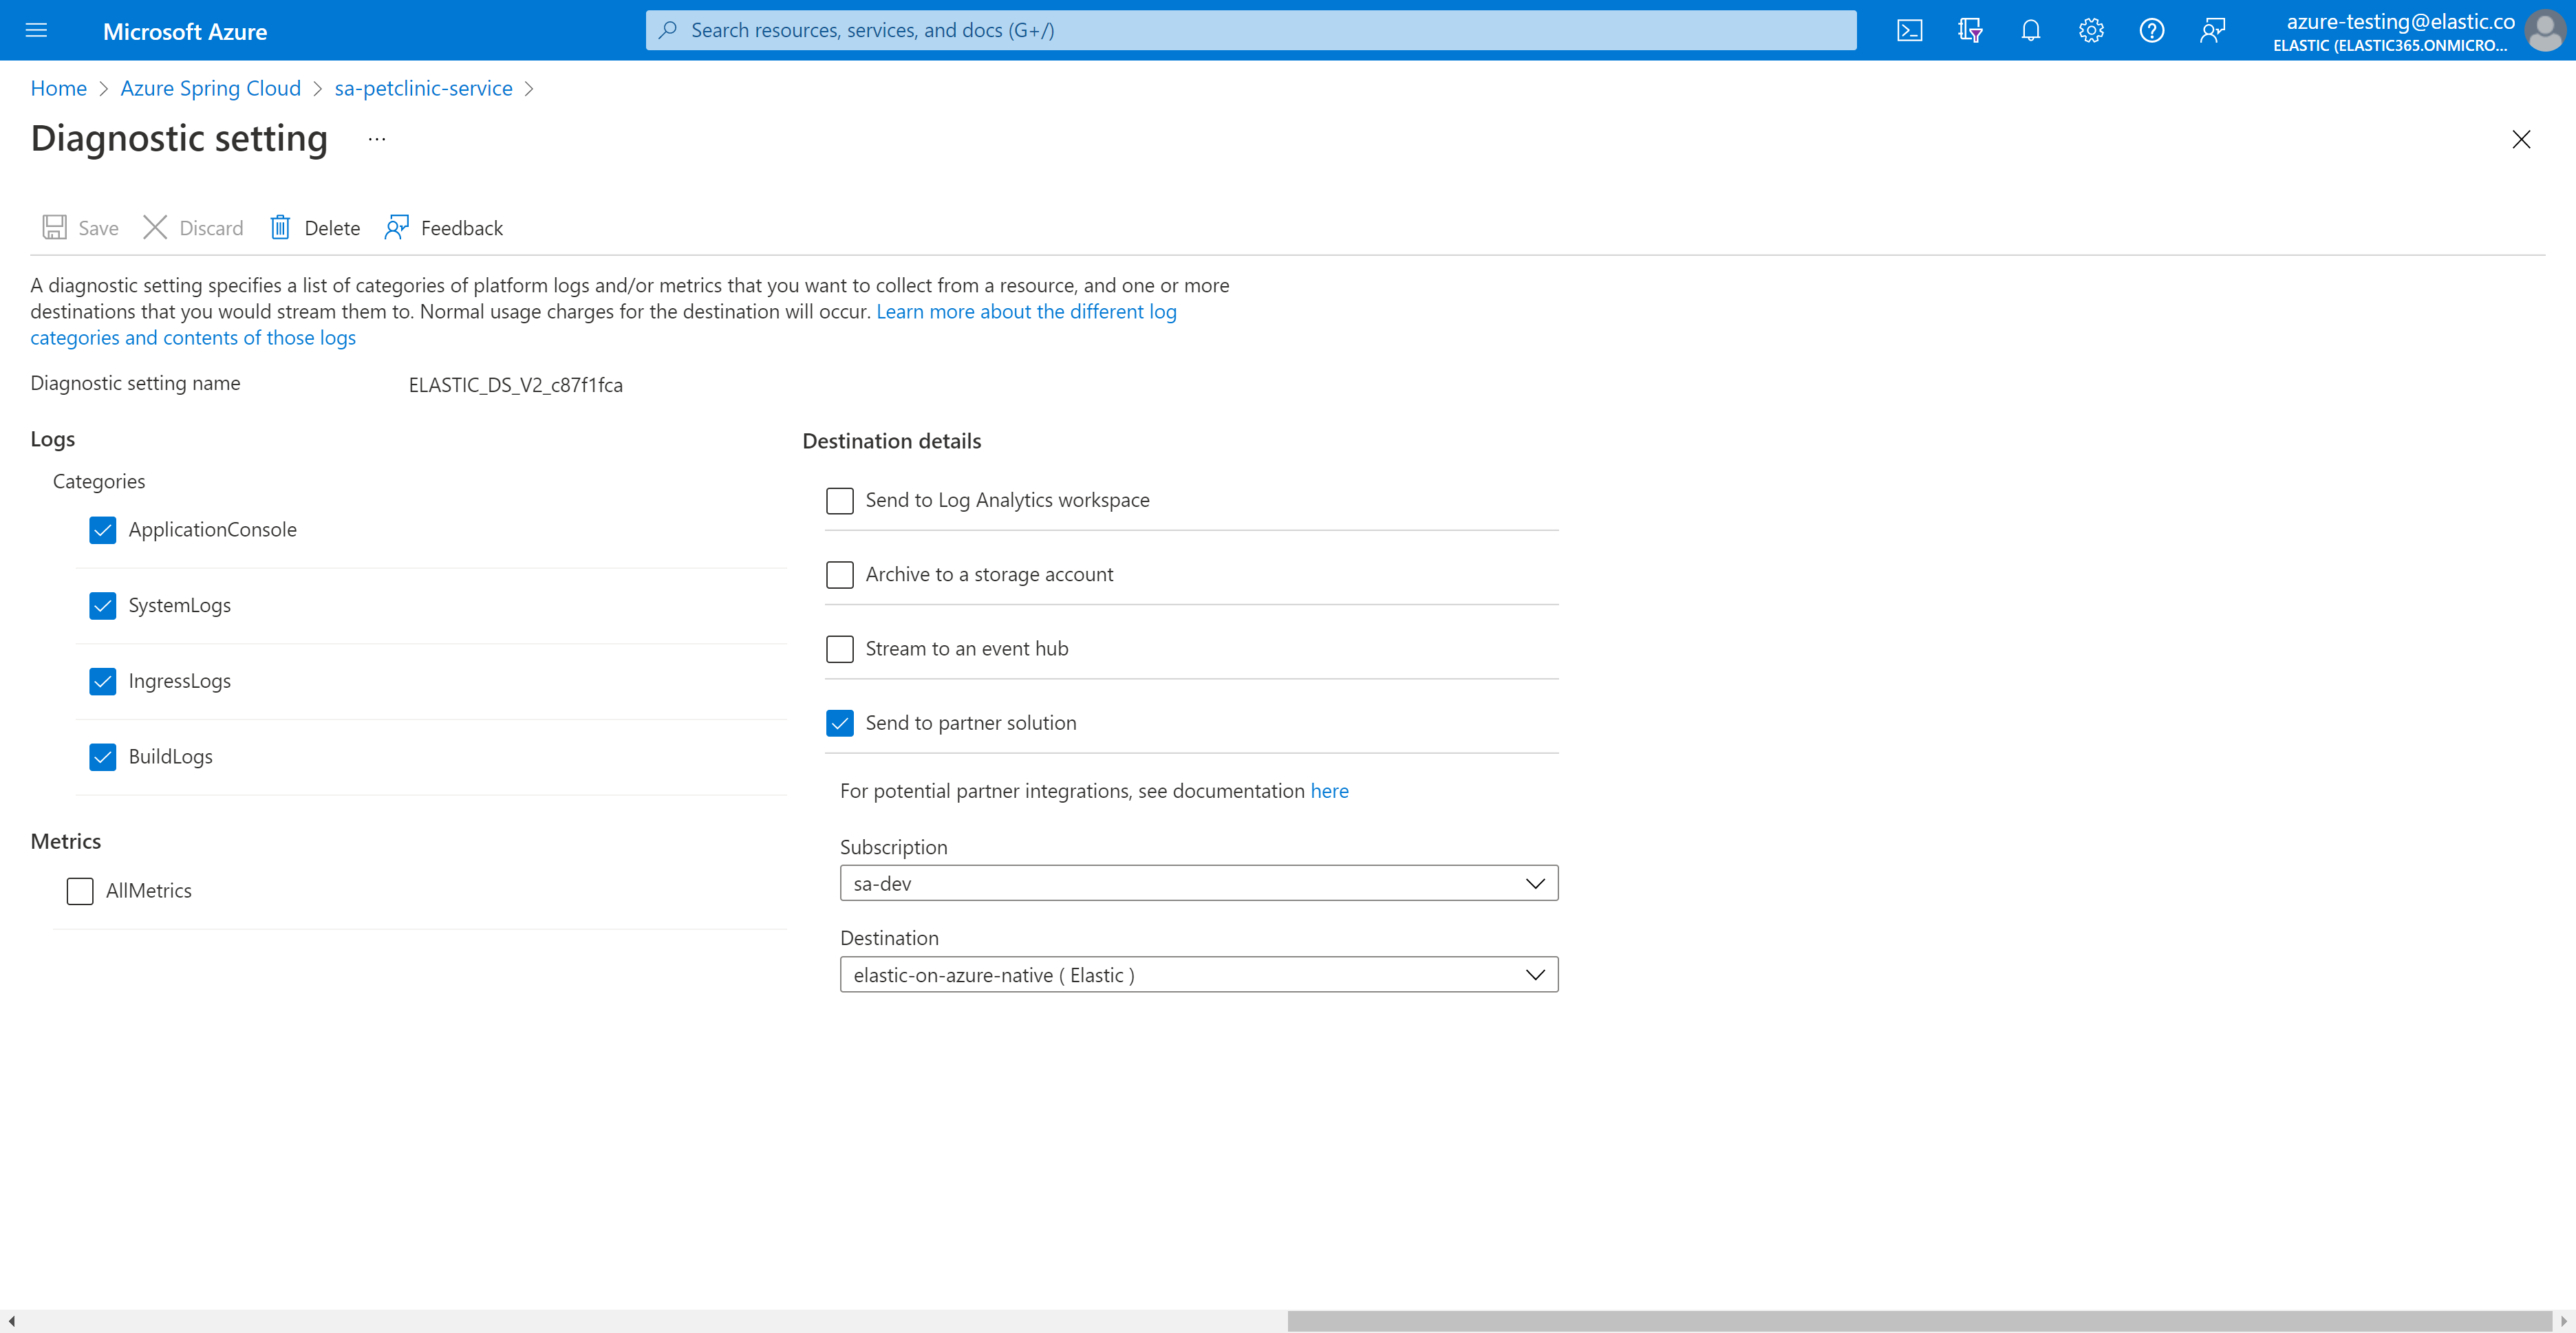
Task: Toggle the BuildLogs checkbox
Action: coord(102,757)
